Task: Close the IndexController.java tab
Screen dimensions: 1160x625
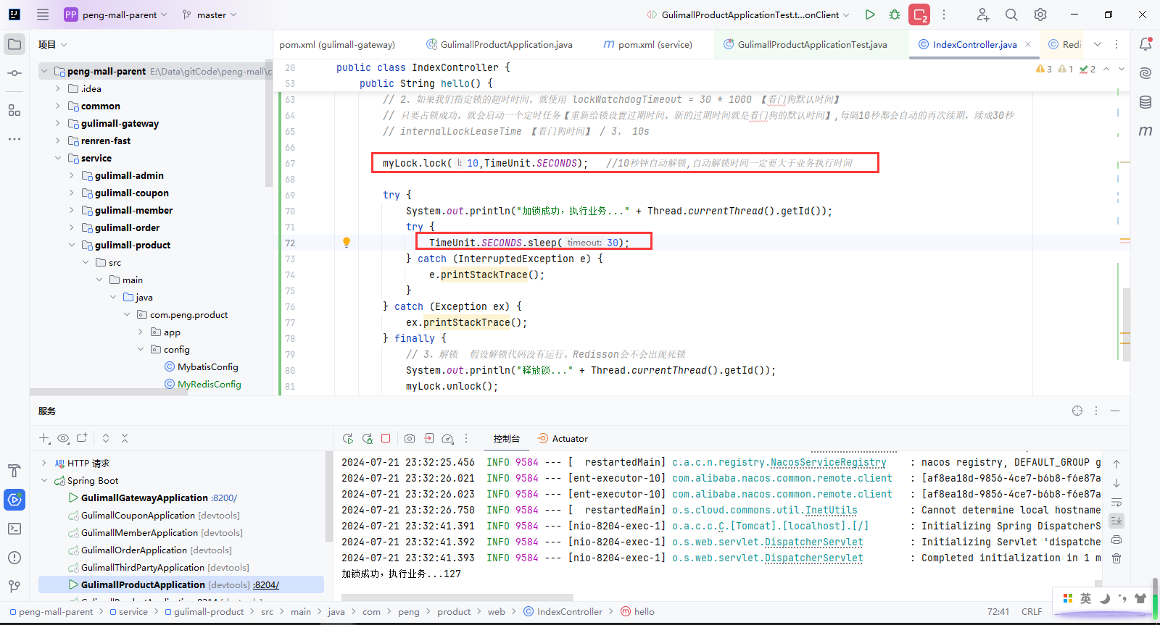Action: click(1027, 44)
